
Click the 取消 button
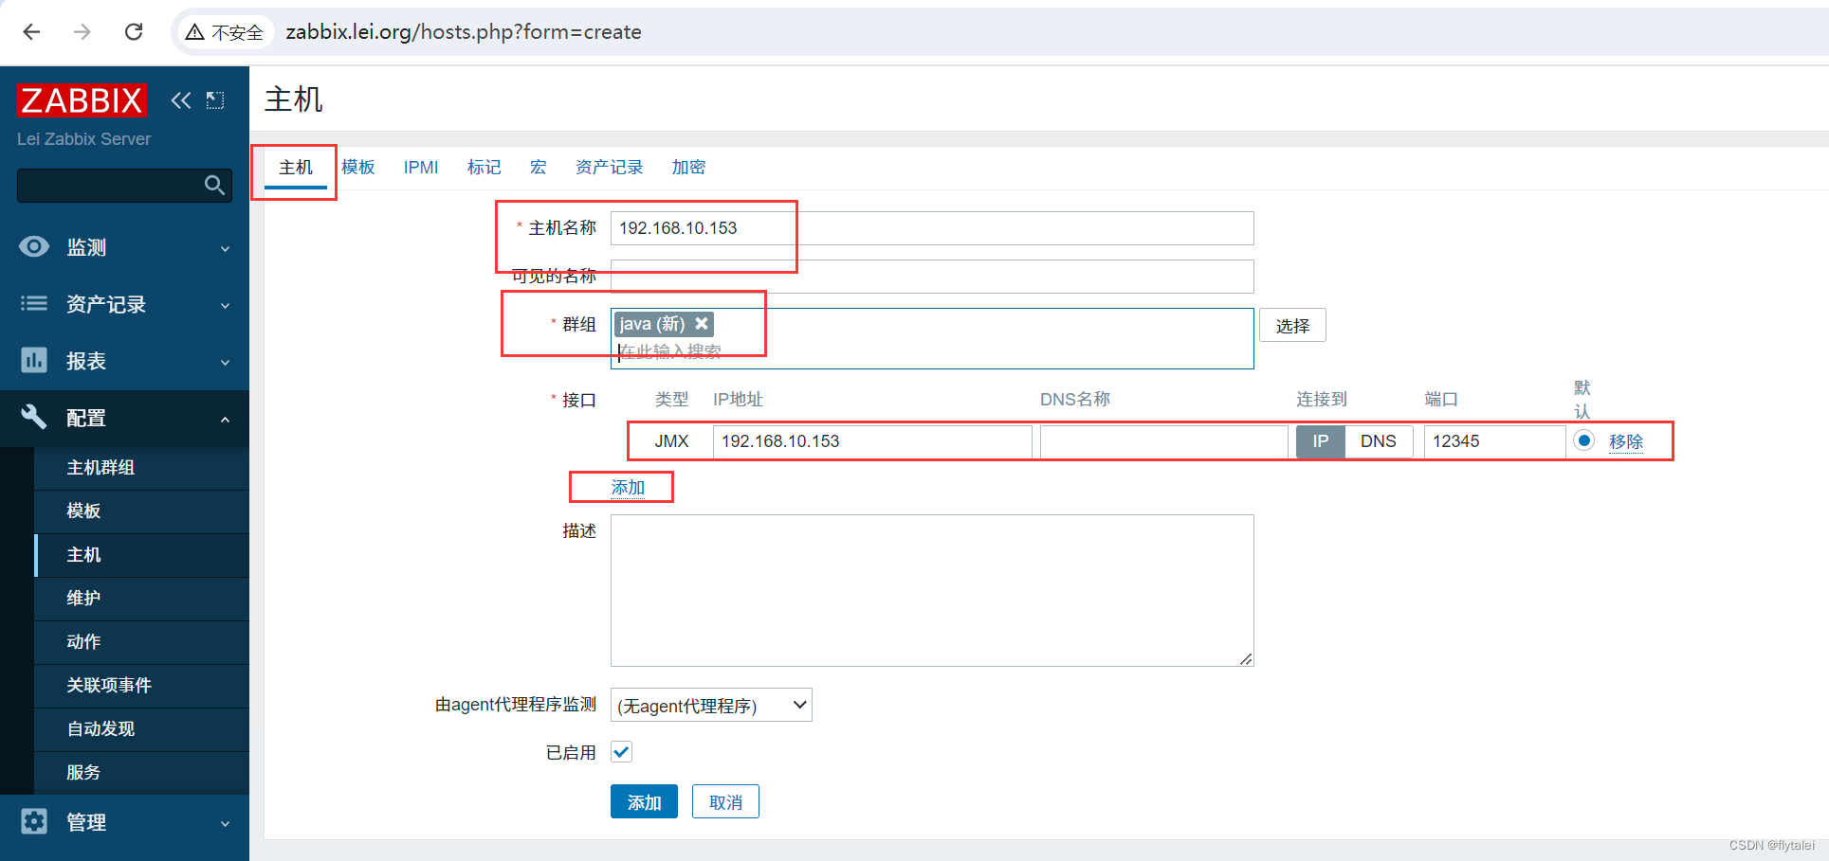pos(725,801)
